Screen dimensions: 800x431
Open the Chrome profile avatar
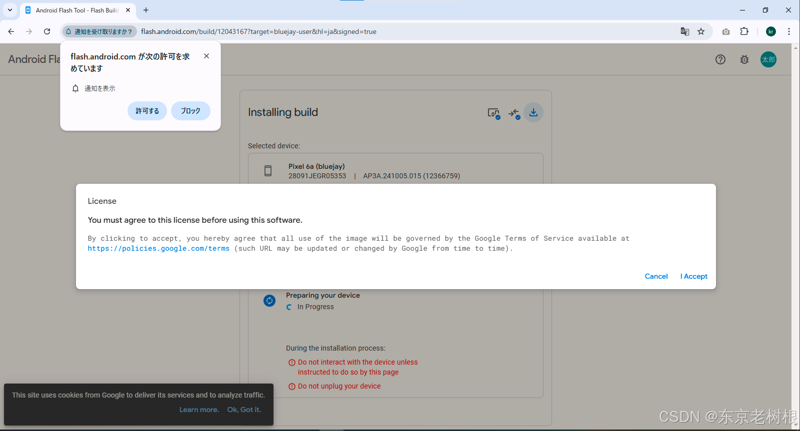pos(771,31)
